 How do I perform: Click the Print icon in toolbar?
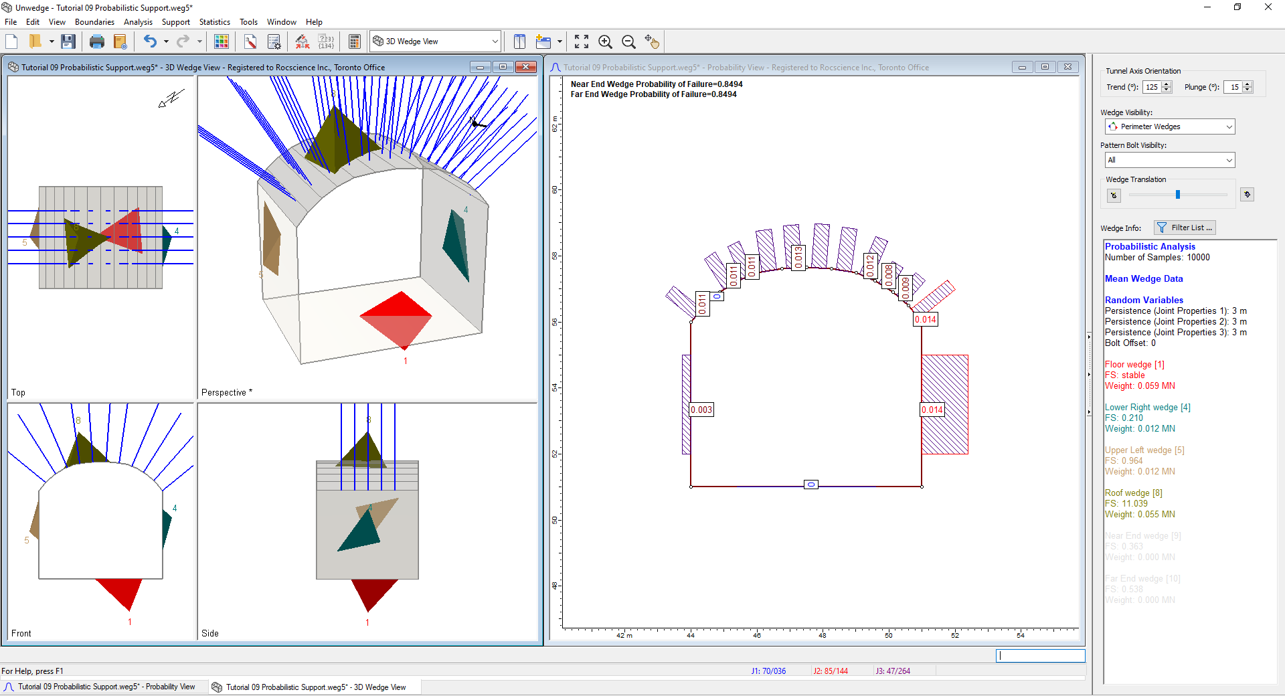click(x=96, y=41)
